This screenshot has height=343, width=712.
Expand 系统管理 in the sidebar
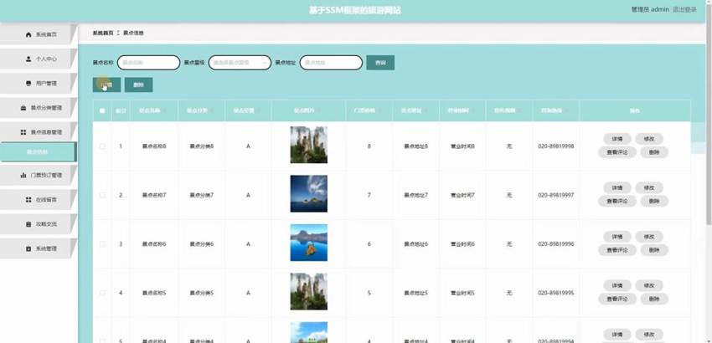[x=38, y=248]
